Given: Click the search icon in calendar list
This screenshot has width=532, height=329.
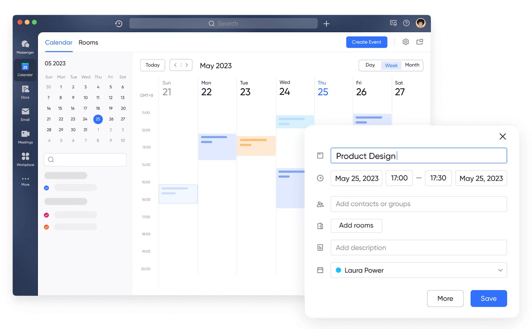Looking at the screenshot, I should [x=51, y=160].
